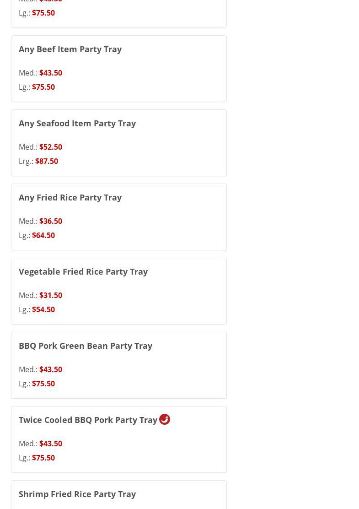Click the spicy chili icon beside Twice Cooled BBQ Pork

coord(165,419)
